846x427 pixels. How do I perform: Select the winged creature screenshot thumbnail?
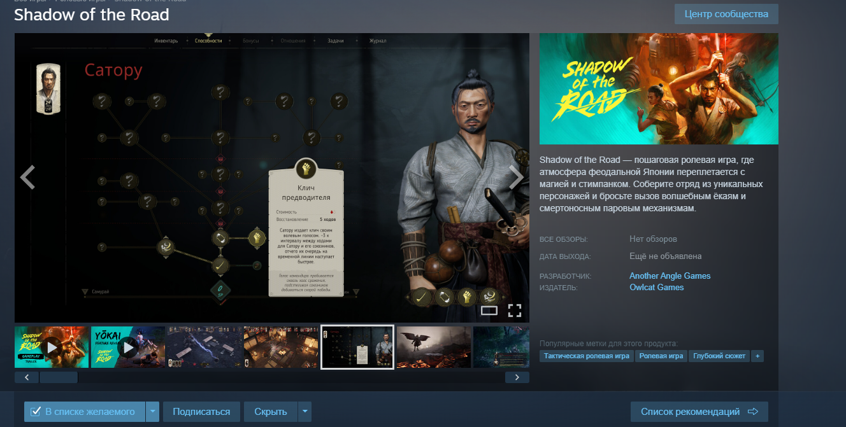[x=434, y=347]
